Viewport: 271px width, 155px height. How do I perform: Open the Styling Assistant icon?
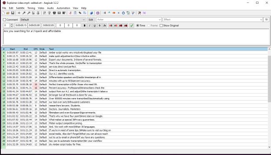click(x=109, y=13)
